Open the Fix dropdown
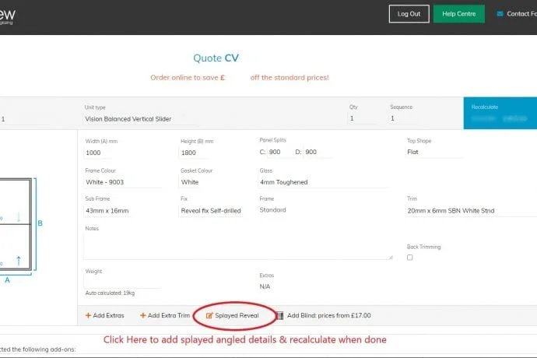537x358 pixels. [x=212, y=211]
